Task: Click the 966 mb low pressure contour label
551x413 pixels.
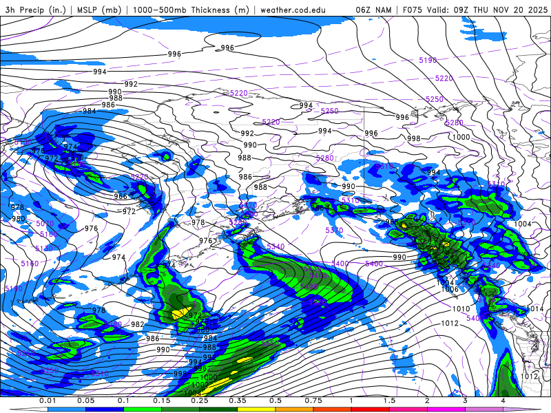Action: 120,196
